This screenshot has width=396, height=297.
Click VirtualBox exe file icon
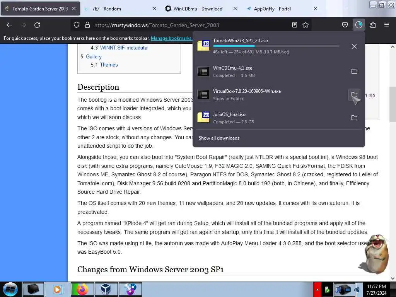(x=203, y=95)
